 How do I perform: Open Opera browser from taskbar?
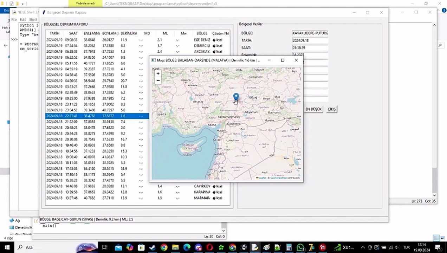tap(209, 247)
